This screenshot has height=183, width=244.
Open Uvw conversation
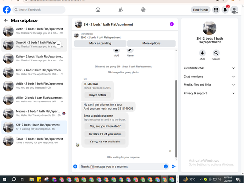34,72
